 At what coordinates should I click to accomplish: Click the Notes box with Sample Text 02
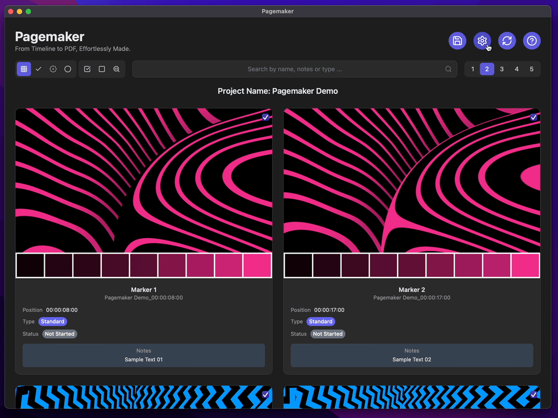[x=412, y=355]
